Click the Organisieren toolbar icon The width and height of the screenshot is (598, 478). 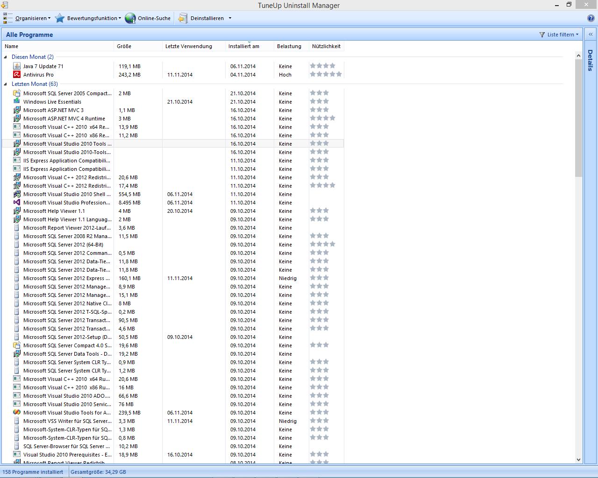tap(8, 18)
